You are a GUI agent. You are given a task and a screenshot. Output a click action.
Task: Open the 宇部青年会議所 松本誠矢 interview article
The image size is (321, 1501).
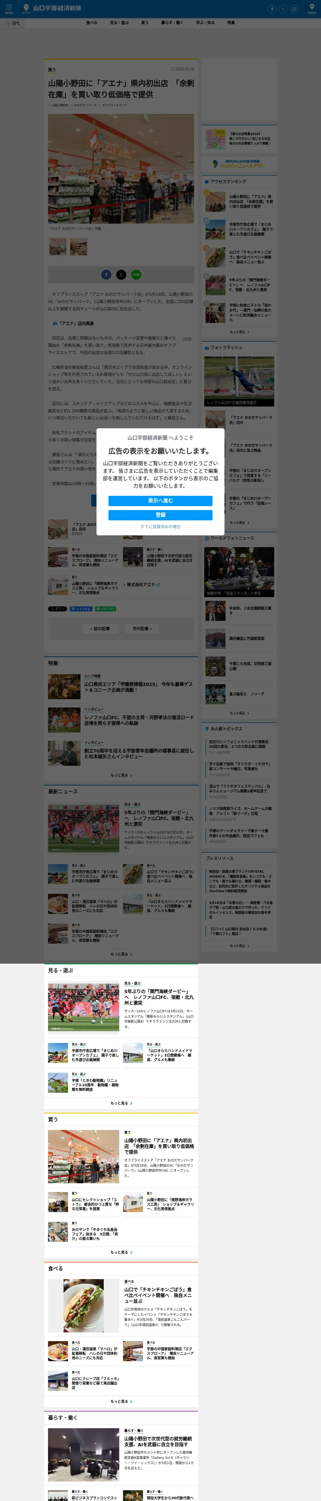pyautogui.click(x=121, y=754)
